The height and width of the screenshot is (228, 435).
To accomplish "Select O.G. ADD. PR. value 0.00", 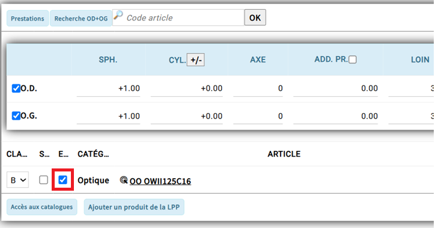I will pos(336,116).
